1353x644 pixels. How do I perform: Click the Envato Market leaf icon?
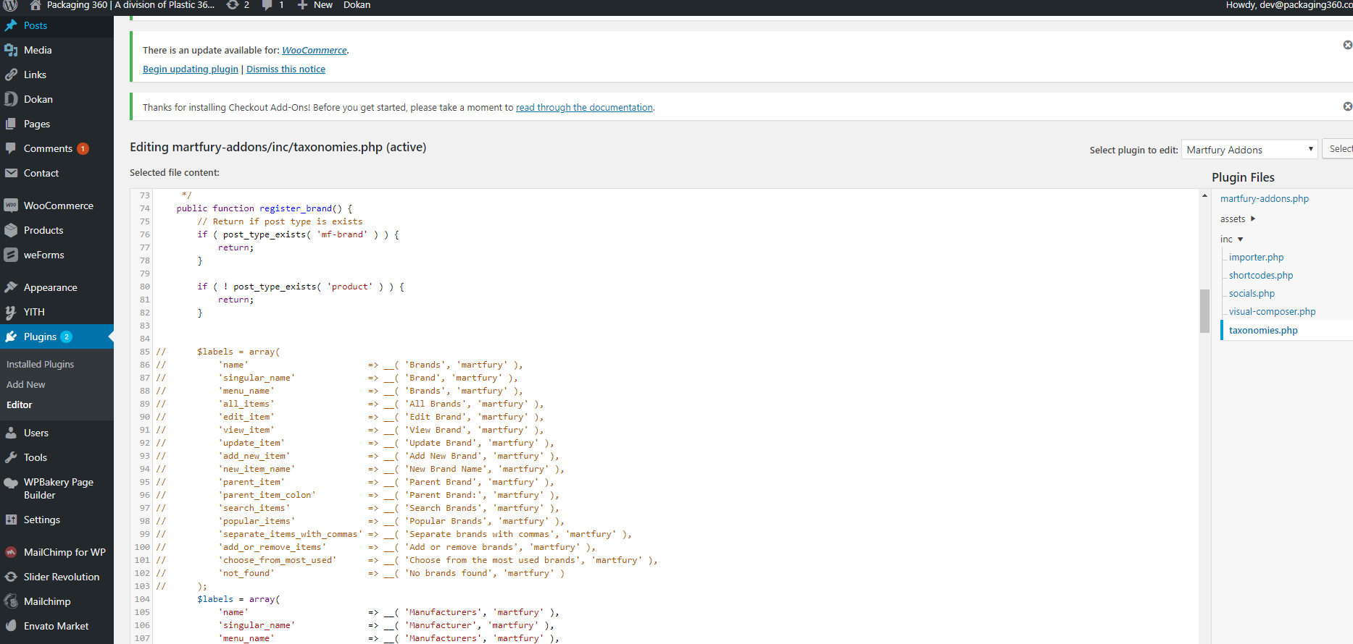point(11,626)
